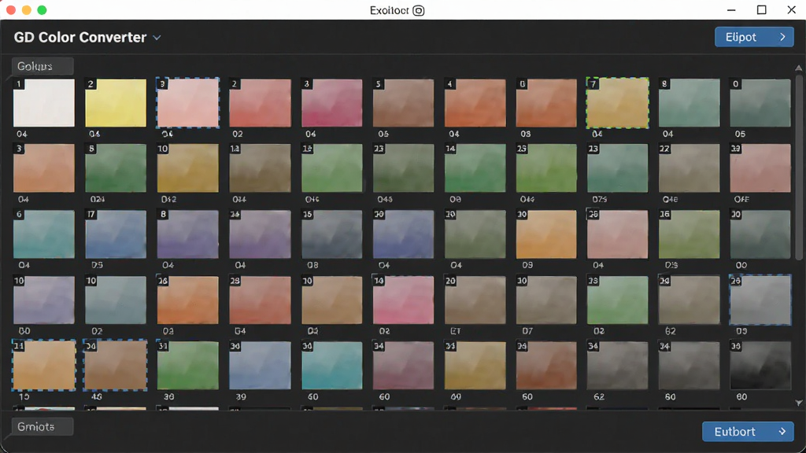Viewport: 806px width, 453px height.
Task: Select the rust brown swatch numbered 29
Action: tap(546, 365)
